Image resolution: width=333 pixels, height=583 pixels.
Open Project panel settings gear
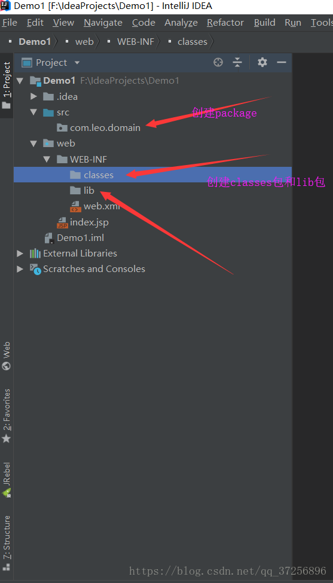point(262,62)
